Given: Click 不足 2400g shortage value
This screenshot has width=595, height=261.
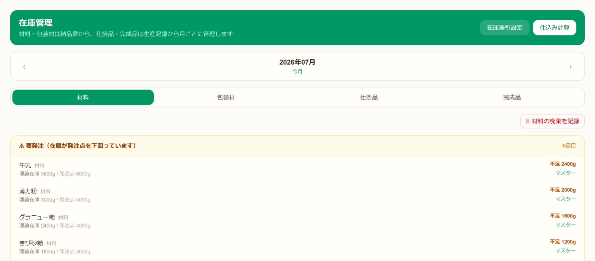Looking at the screenshot, I should pos(563,164).
